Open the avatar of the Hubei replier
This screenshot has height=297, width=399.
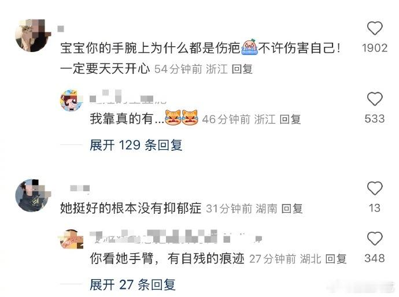(72, 239)
